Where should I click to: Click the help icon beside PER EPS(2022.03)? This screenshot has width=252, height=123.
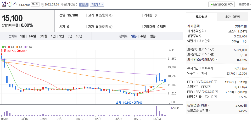(216, 82)
